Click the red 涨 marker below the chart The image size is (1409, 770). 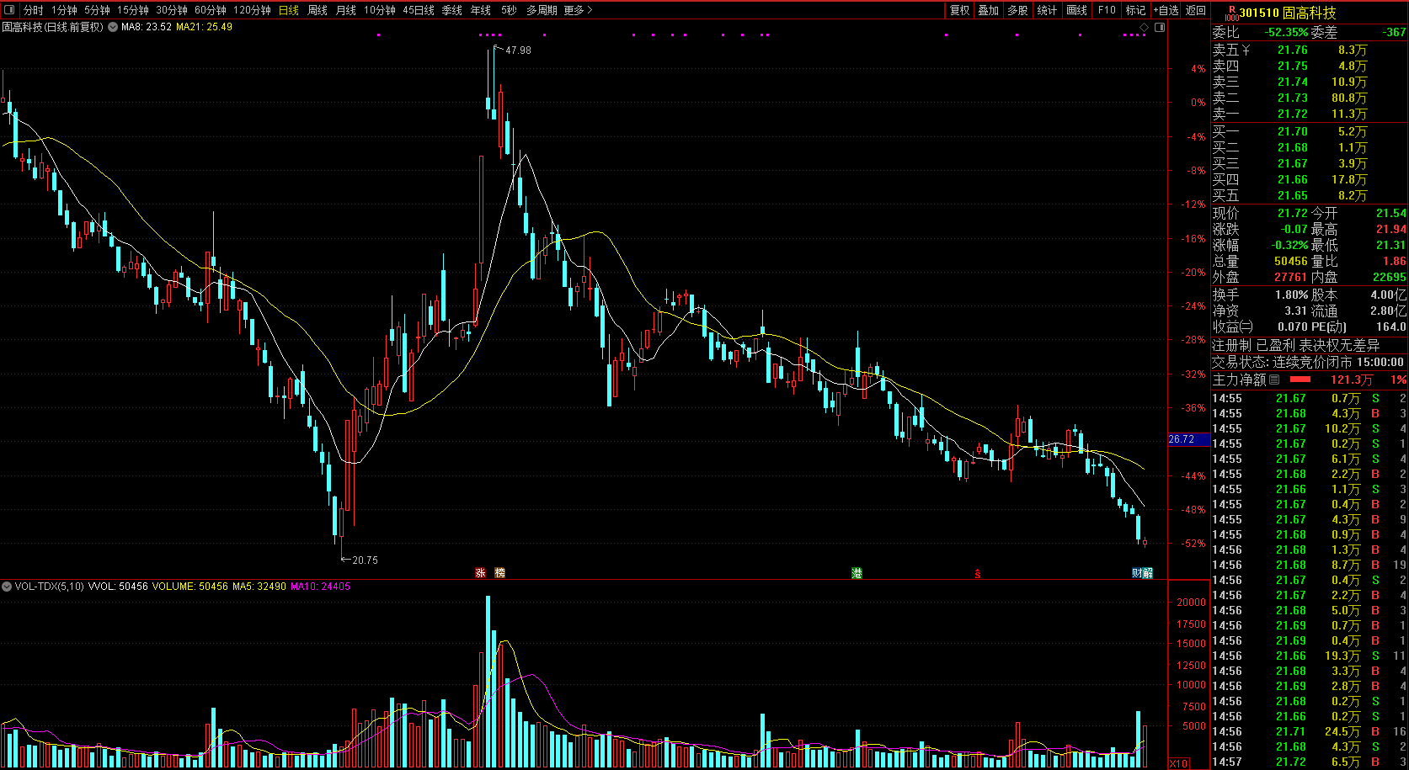pyautogui.click(x=480, y=573)
